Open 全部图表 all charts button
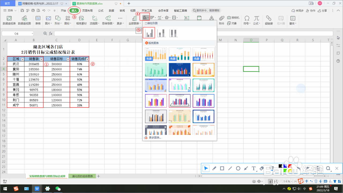 pos(135,20)
